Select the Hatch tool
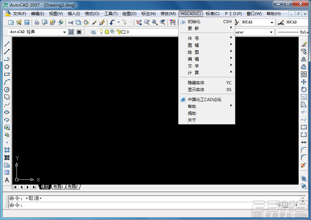Viewport: 311px width, 220px height. (7, 150)
